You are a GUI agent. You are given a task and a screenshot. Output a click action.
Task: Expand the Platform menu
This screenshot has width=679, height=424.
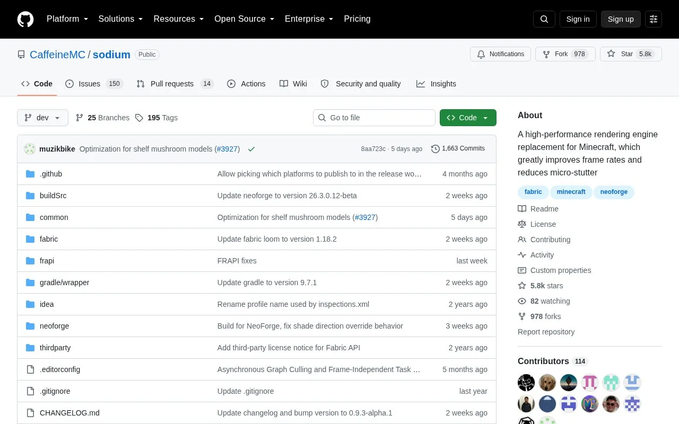pyautogui.click(x=67, y=19)
